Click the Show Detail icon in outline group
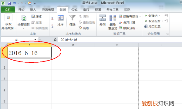 [x=166, y=15]
